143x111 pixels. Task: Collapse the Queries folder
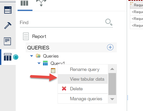31,56
